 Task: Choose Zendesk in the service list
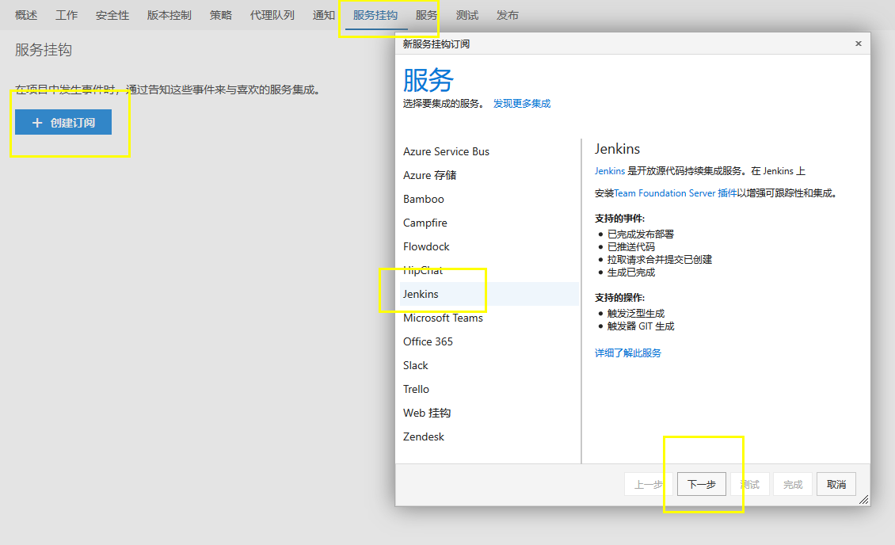click(489, 436)
